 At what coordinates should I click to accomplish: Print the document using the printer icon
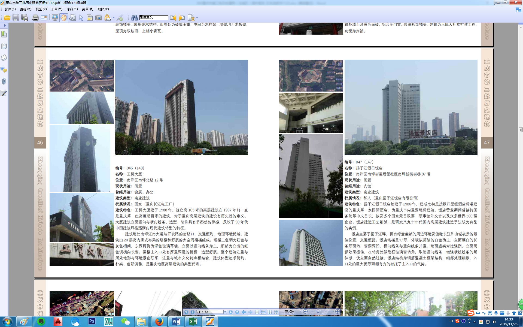pos(35,18)
